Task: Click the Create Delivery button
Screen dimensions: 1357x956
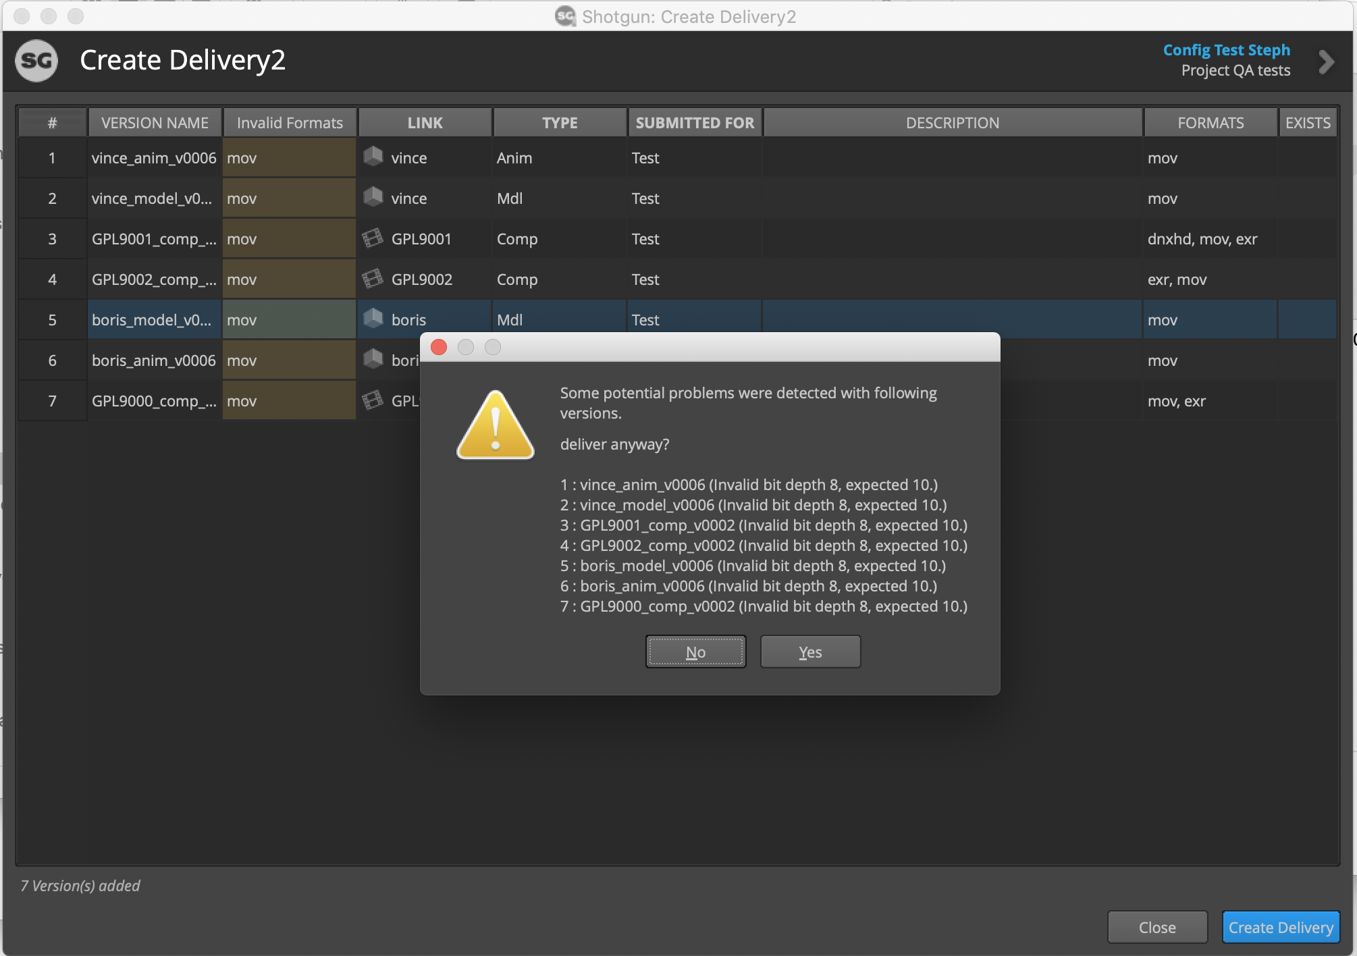Action: tap(1280, 927)
